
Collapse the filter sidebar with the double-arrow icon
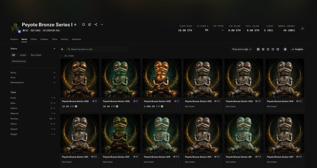point(62,49)
